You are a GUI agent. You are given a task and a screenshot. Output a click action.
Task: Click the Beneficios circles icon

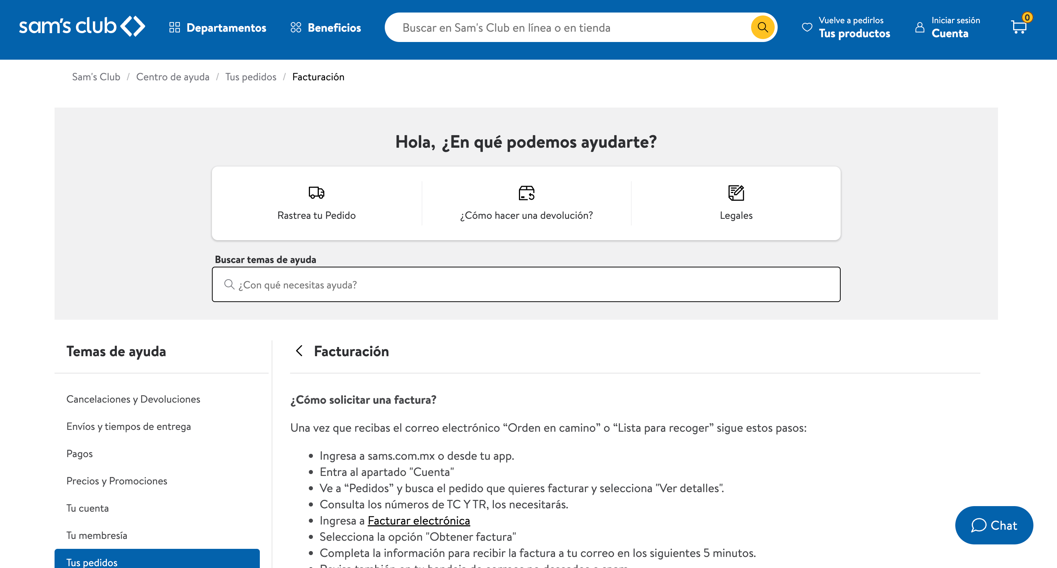(296, 28)
